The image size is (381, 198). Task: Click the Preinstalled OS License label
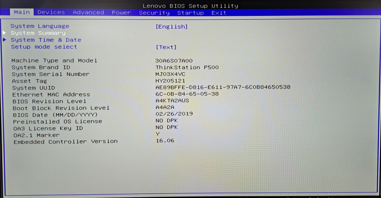coord(58,121)
